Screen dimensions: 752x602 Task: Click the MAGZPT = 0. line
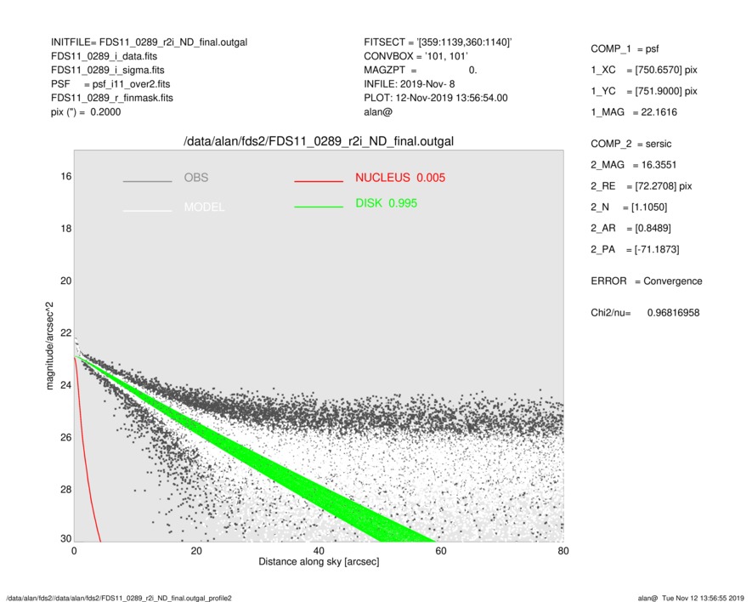[420, 70]
